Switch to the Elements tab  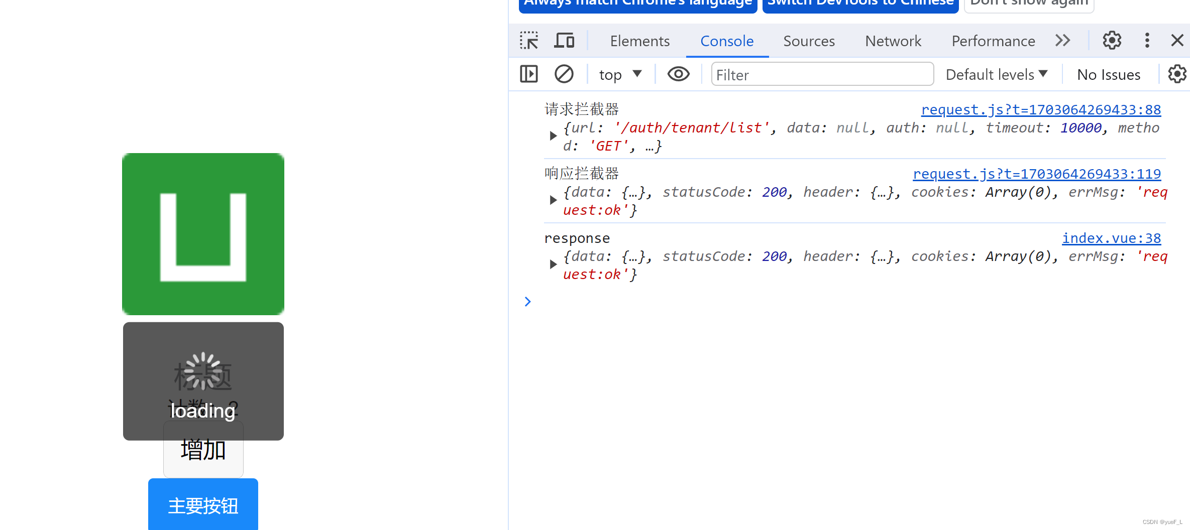[639, 41]
